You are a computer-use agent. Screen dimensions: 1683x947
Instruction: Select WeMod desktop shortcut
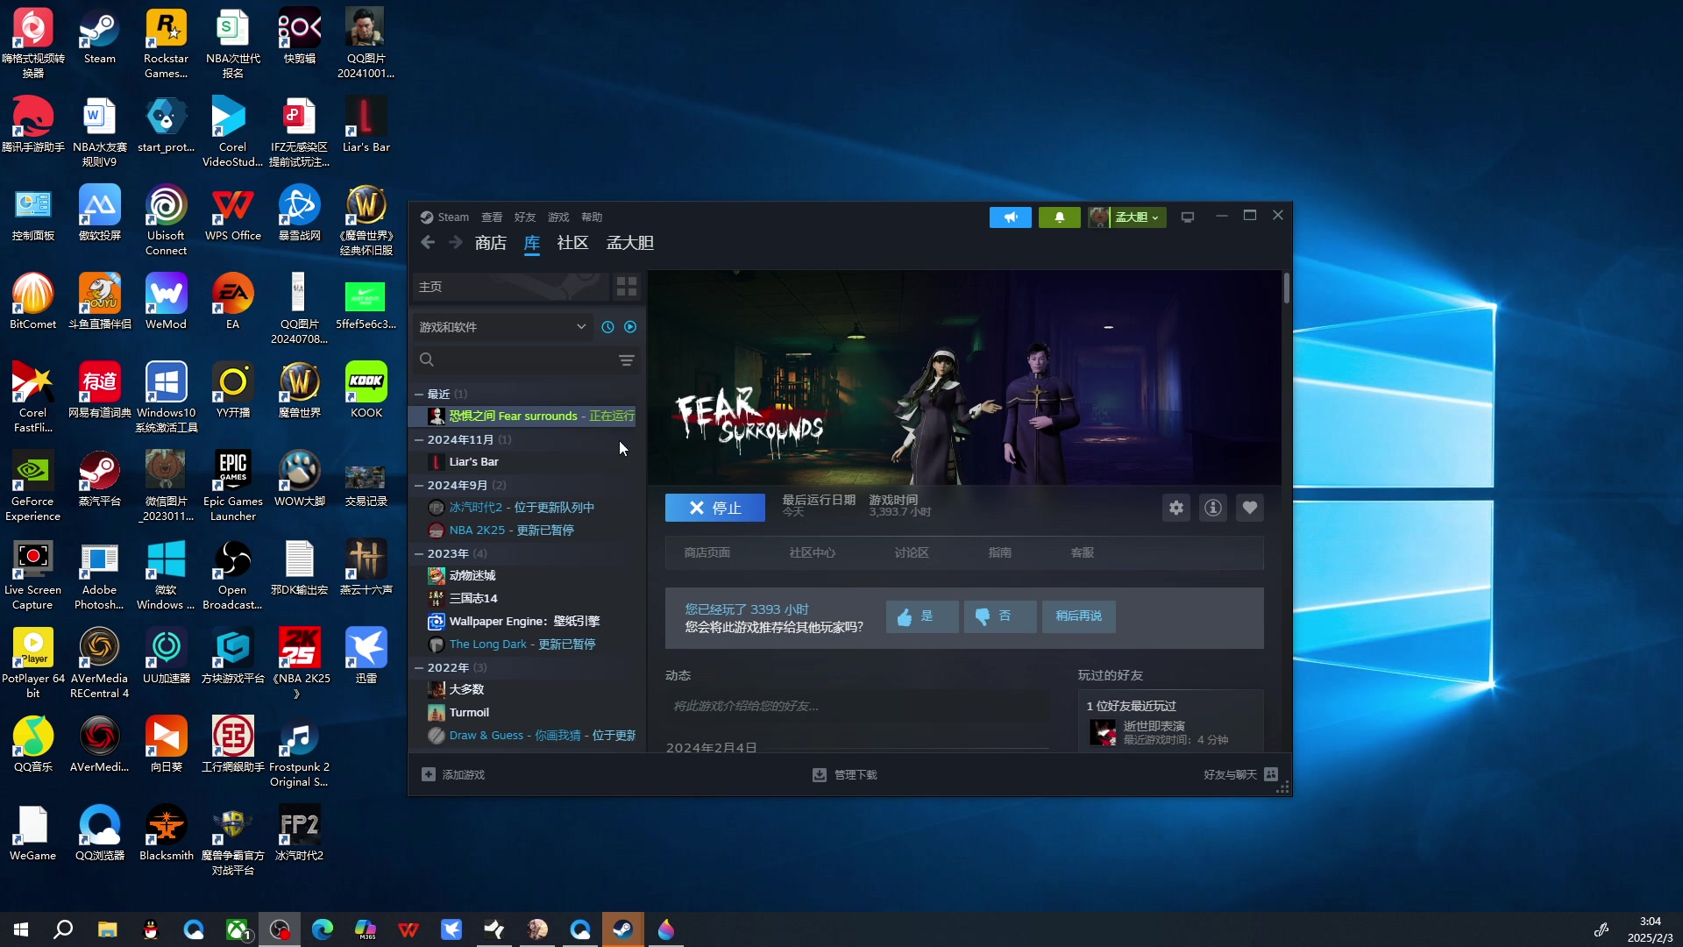pyautogui.click(x=166, y=301)
